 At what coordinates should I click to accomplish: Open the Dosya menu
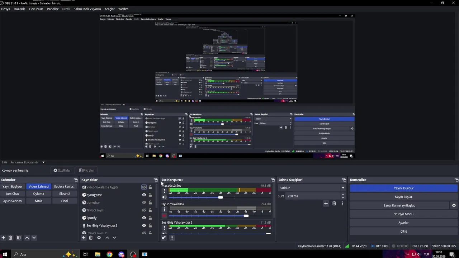tap(6, 9)
